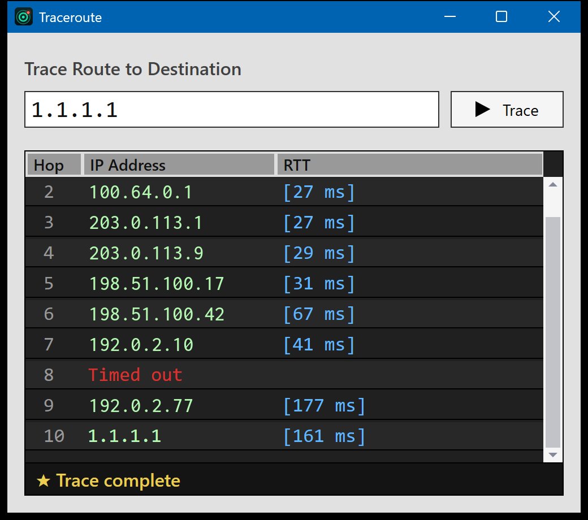Screen dimensions: 588x520
Task: Click the Traceroute app icon in title bar
Action: pos(24,17)
